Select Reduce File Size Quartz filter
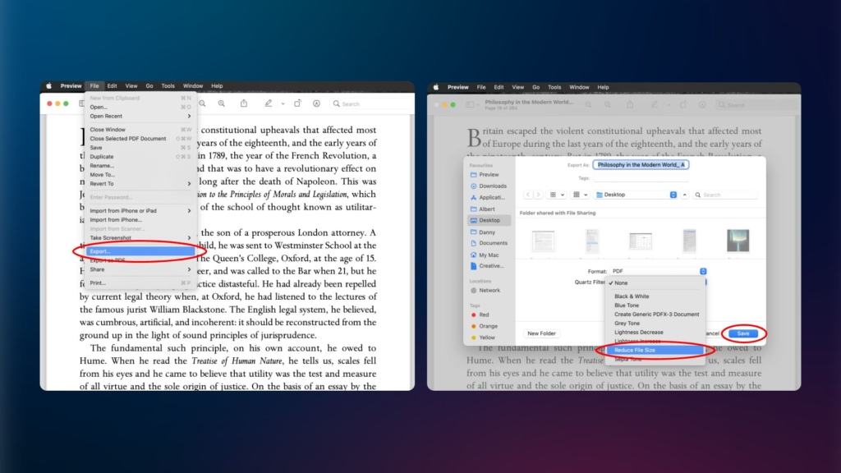The image size is (841, 473). point(655,350)
